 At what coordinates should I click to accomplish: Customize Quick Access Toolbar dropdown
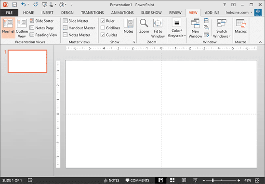72,5
